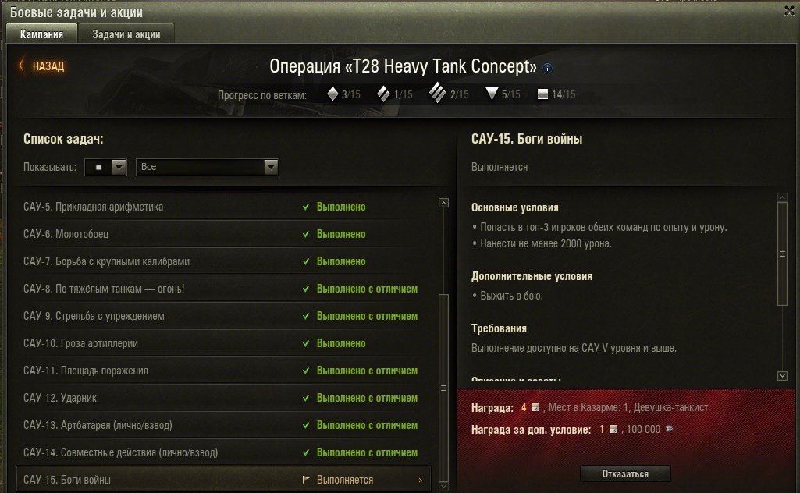The width and height of the screenshot is (800, 493).
Task: Switch to the Задачи и акции tab
Action: [126, 34]
